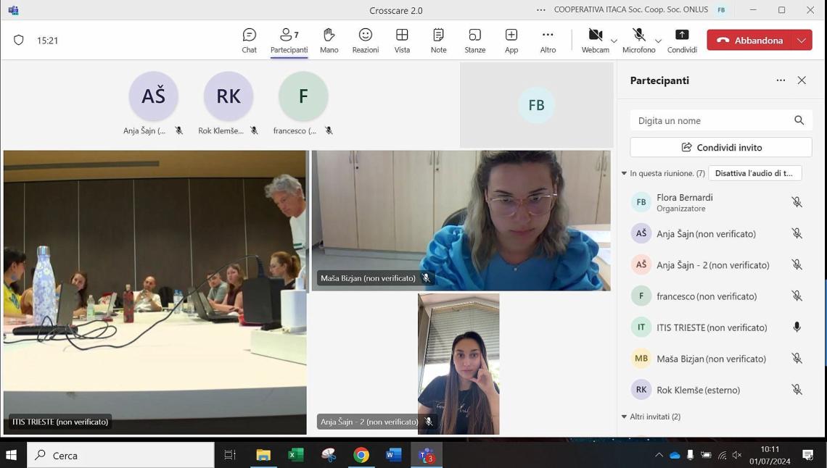Click the F avatar tile of francesco

[x=303, y=96]
